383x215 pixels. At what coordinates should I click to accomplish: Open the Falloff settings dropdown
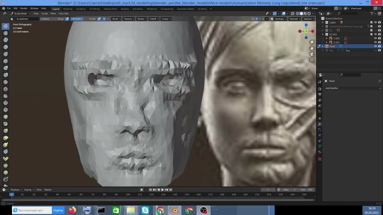click(154, 19)
